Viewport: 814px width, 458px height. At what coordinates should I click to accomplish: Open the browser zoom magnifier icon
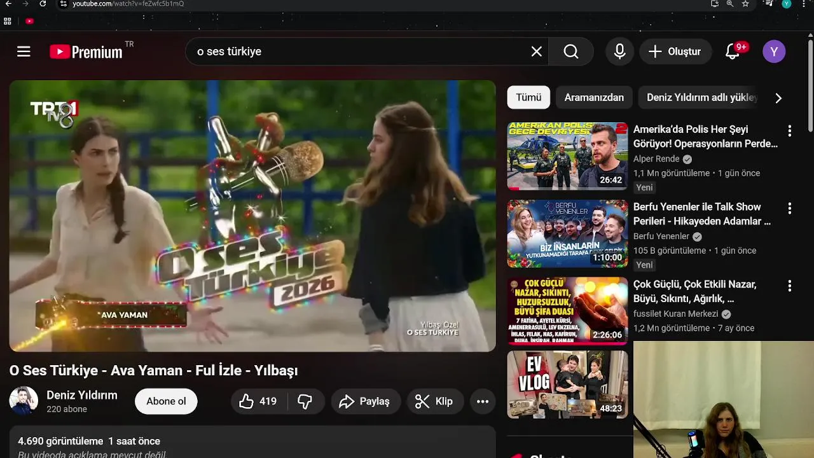pyautogui.click(x=730, y=4)
